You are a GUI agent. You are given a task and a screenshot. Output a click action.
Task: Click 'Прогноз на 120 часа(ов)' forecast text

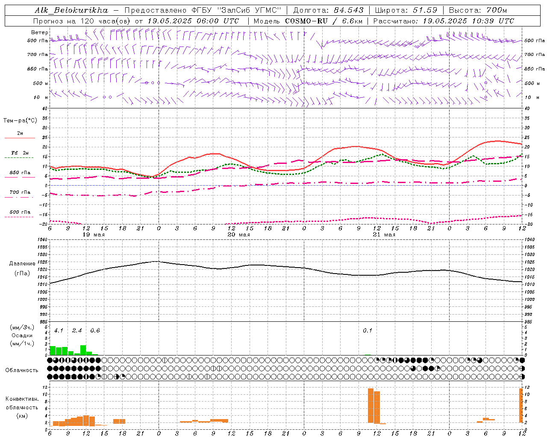pyautogui.click(x=82, y=21)
